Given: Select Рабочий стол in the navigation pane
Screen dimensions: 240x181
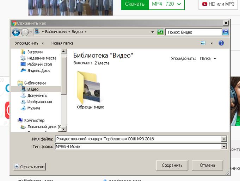Looking at the screenshot, I should point(39,64).
